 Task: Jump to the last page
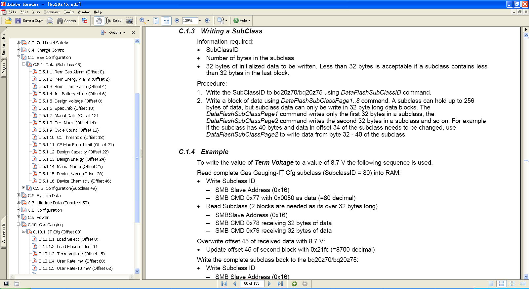coord(280,284)
